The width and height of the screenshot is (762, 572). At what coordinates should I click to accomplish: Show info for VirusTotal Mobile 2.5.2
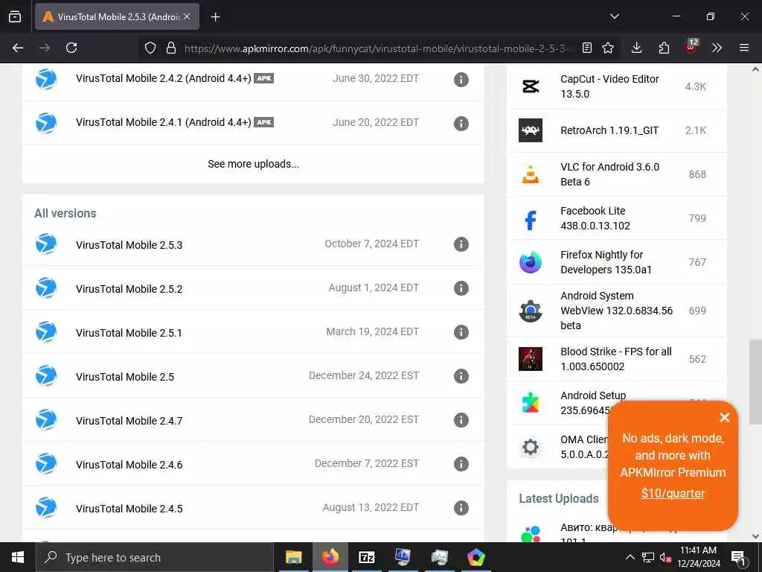(x=461, y=288)
